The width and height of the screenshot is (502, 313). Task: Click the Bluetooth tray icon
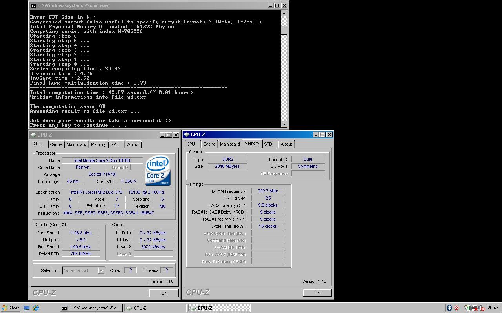click(x=449, y=308)
